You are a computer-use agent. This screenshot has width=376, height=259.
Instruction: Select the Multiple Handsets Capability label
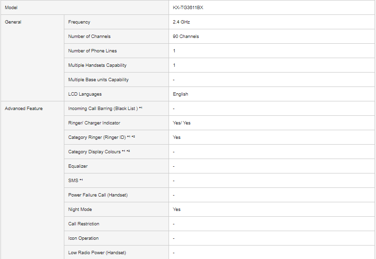pos(97,65)
